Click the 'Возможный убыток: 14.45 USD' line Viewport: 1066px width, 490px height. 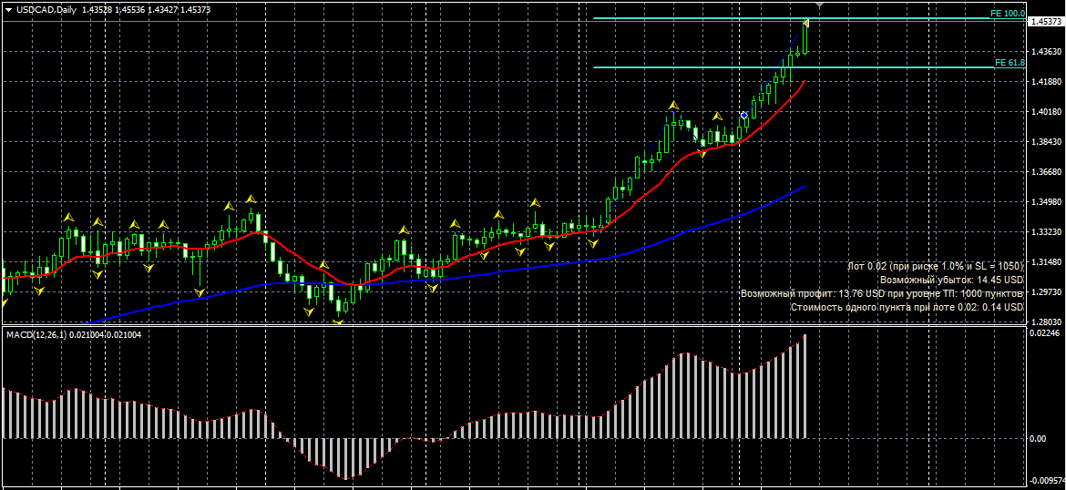[x=951, y=280]
